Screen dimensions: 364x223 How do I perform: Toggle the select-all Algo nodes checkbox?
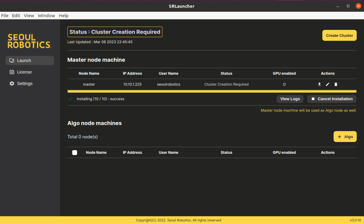coord(75,152)
